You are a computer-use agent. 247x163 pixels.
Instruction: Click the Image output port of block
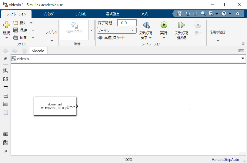tap(77, 106)
